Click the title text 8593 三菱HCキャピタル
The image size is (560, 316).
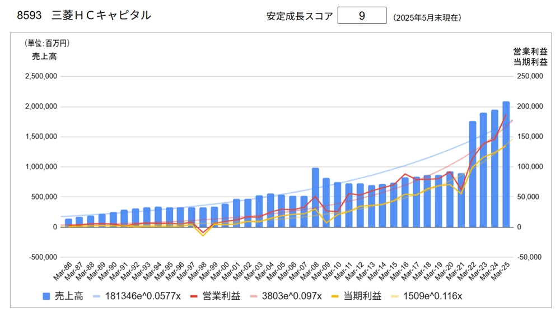[x=85, y=15]
